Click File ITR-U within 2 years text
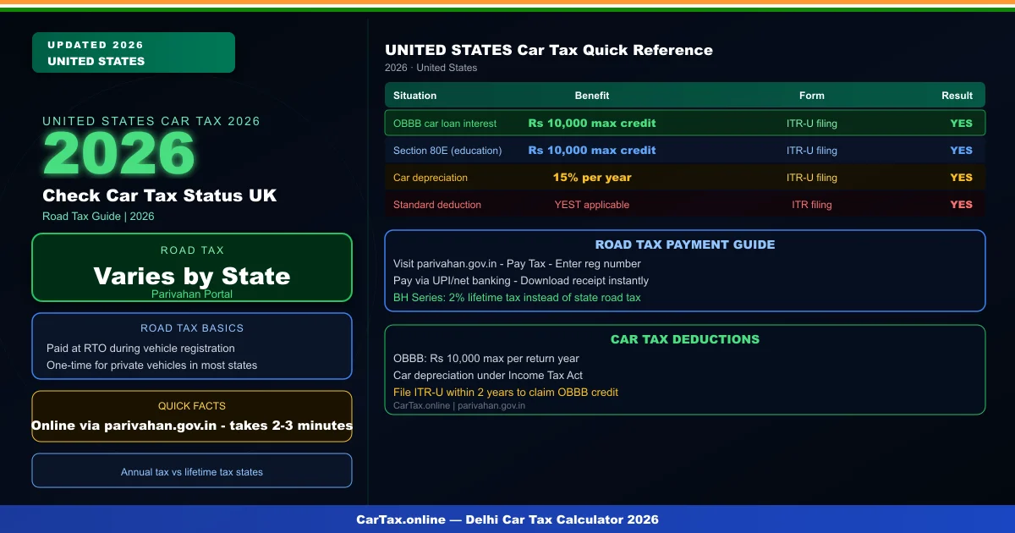 pos(506,392)
